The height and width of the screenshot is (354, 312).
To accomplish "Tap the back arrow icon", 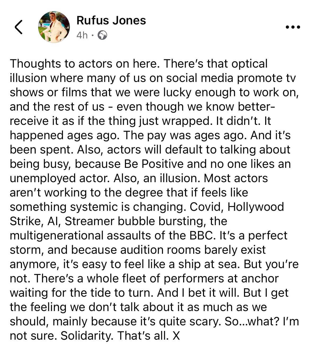I will tap(19, 27).
